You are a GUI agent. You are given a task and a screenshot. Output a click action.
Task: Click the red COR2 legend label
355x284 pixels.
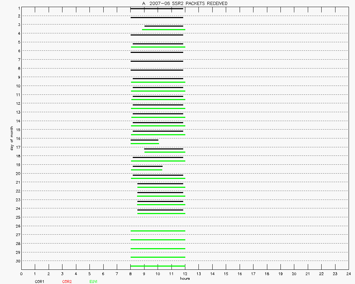point(67,282)
